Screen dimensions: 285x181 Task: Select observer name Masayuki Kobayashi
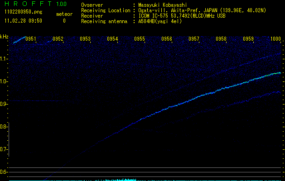(163, 5)
